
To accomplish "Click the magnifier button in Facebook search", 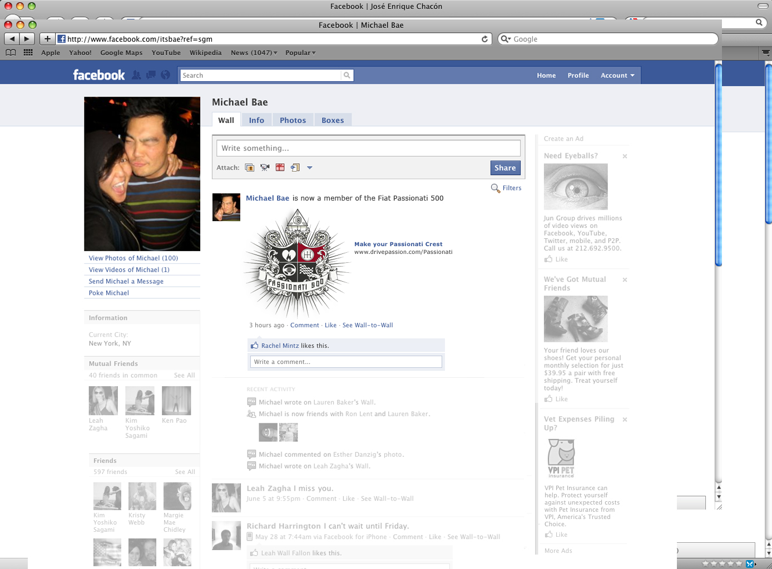I will click(x=347, y=76).
